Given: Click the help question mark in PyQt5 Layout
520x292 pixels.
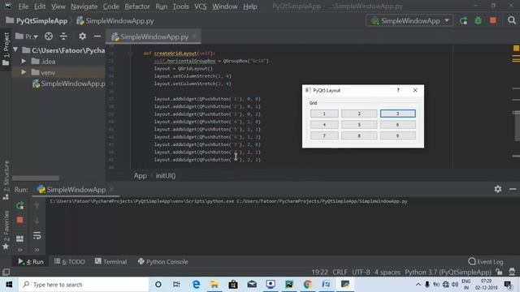Looking at the screenshot, I should tap(398, 90).
